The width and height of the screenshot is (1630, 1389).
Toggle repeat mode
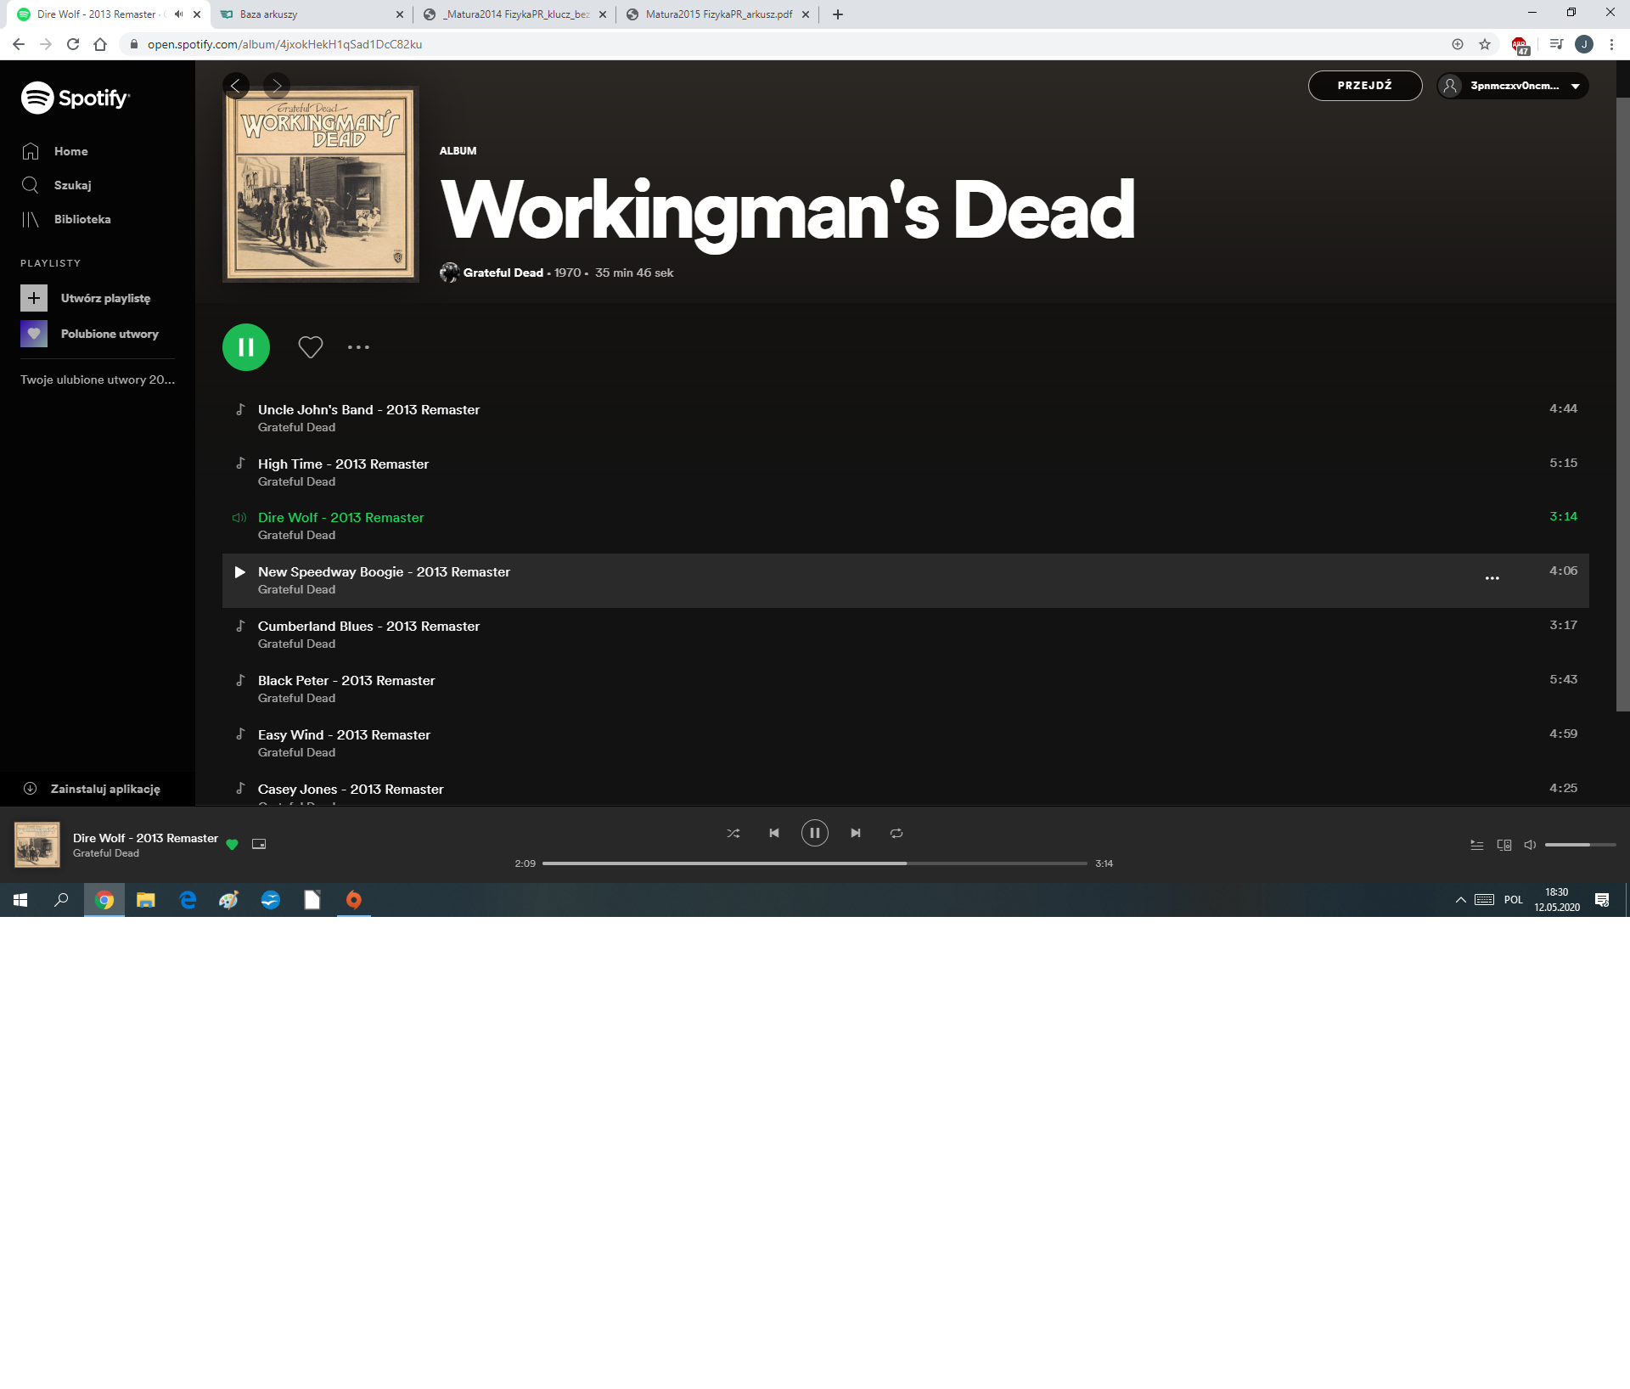[x=896, y=833]
